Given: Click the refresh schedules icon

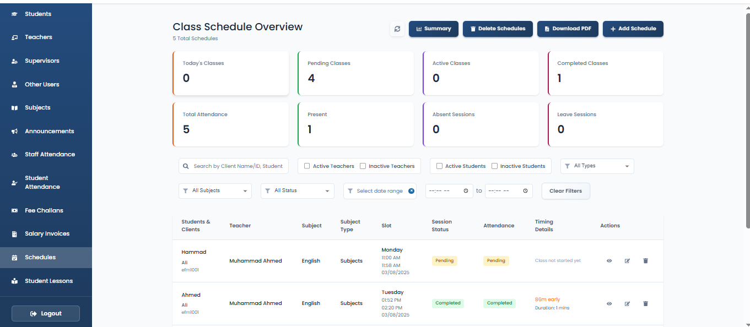Looking at the screenshot, I should tap(397, 29).
